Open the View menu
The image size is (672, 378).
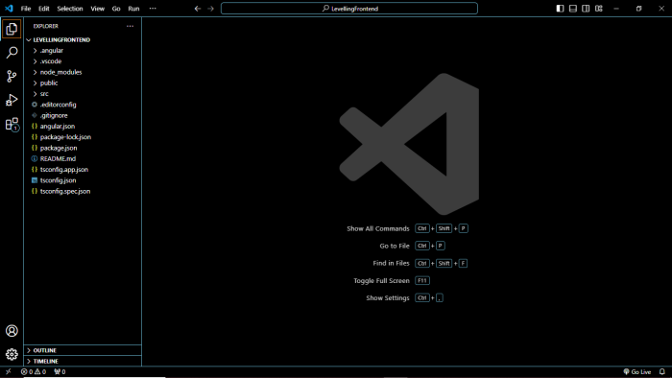(97, 9)
